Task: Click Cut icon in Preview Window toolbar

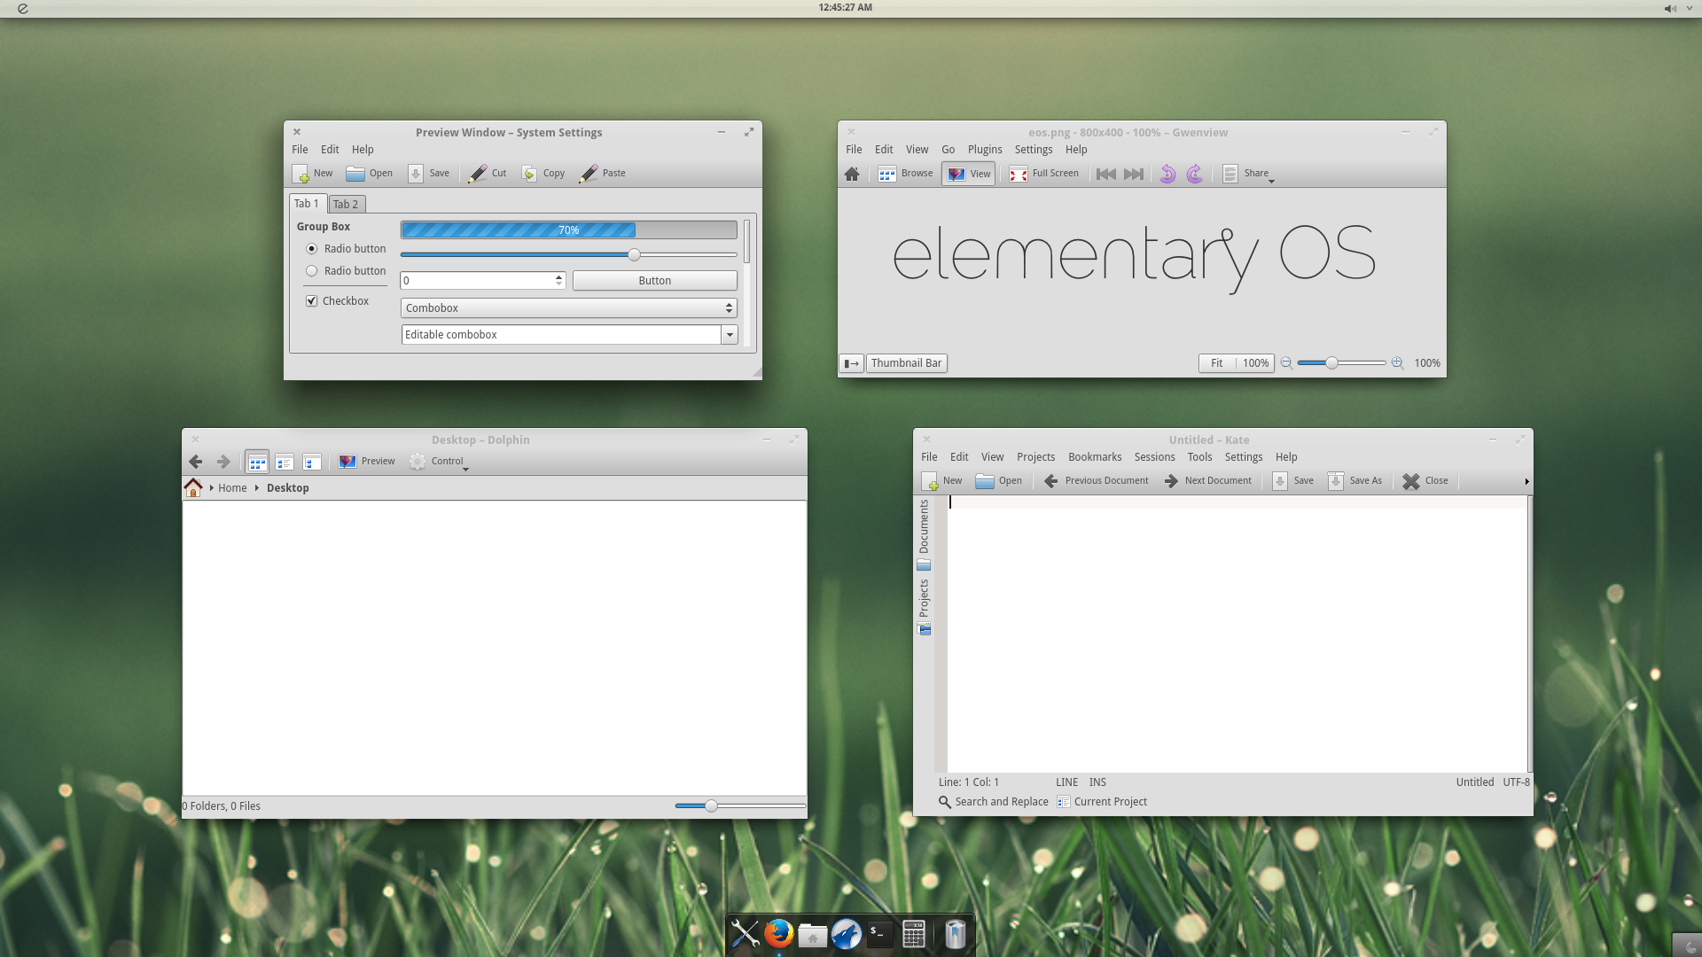Action: pos(478,174)
